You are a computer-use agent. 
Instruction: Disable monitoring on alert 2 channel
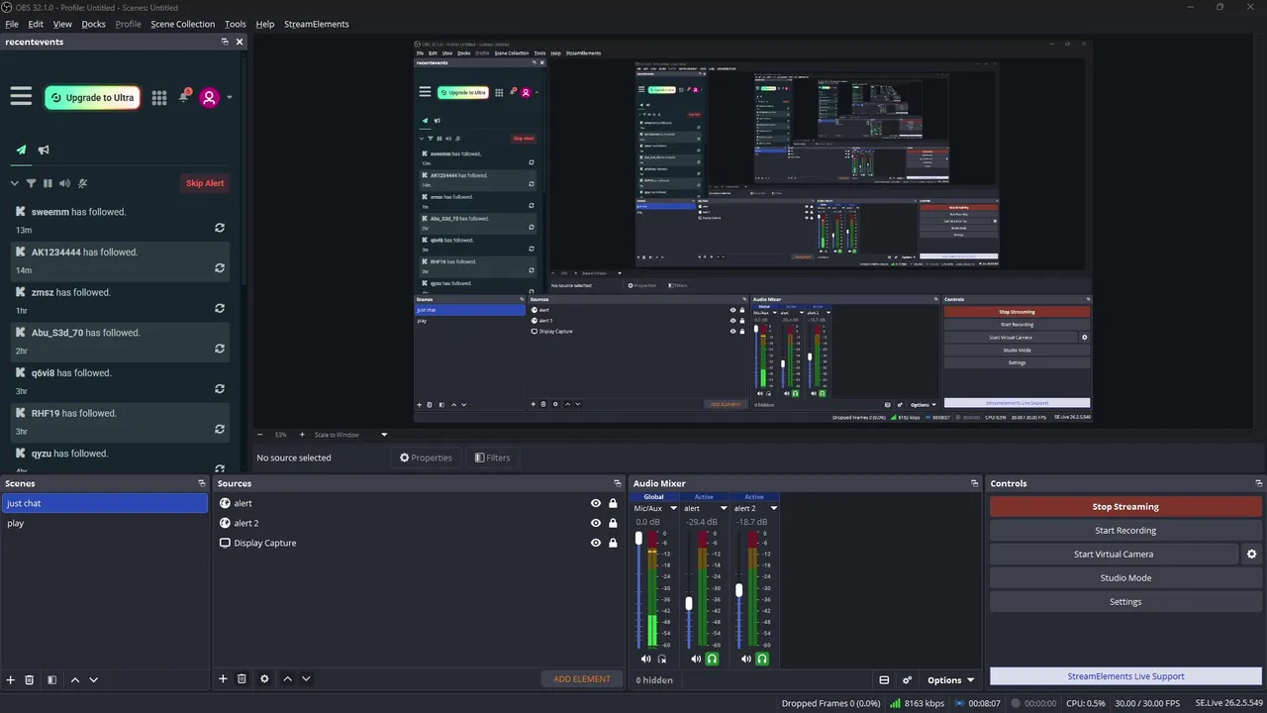762,659
